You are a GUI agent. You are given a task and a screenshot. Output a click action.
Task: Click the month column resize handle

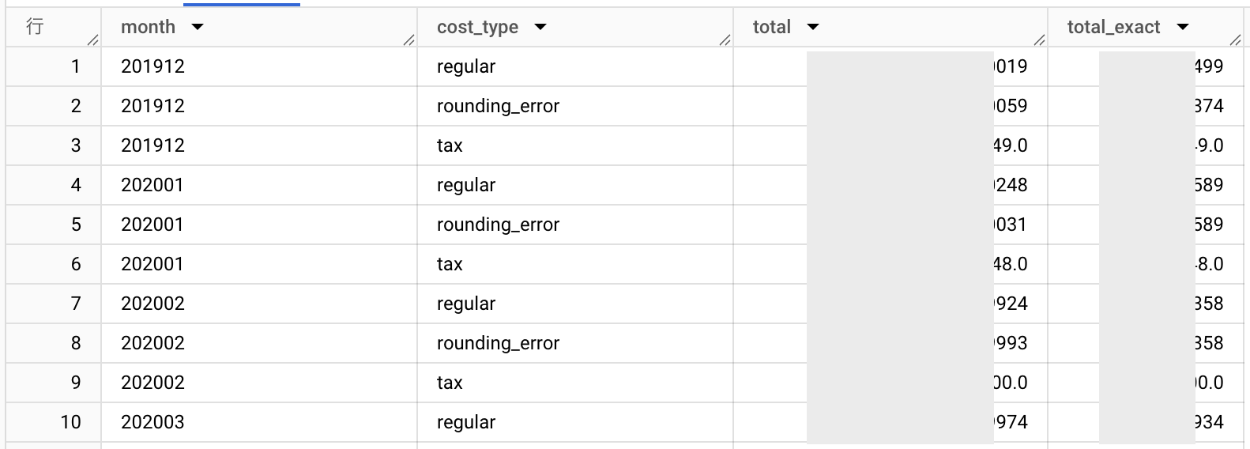(x=409, y=40)
